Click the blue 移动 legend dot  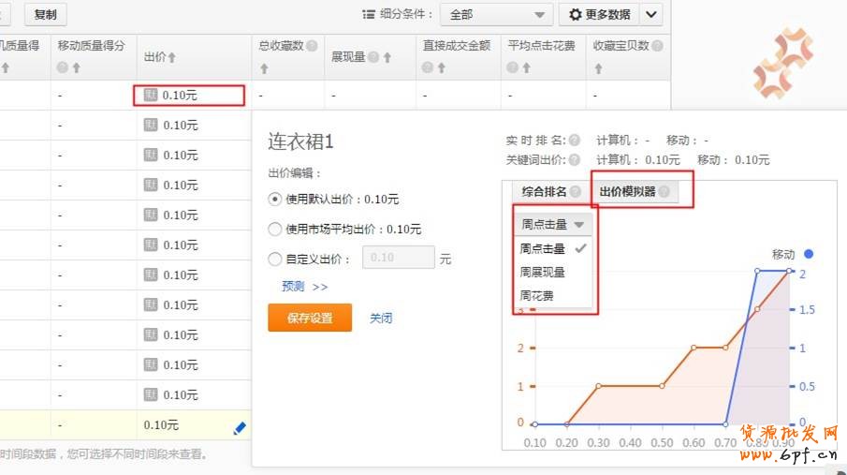pos(809,254)
